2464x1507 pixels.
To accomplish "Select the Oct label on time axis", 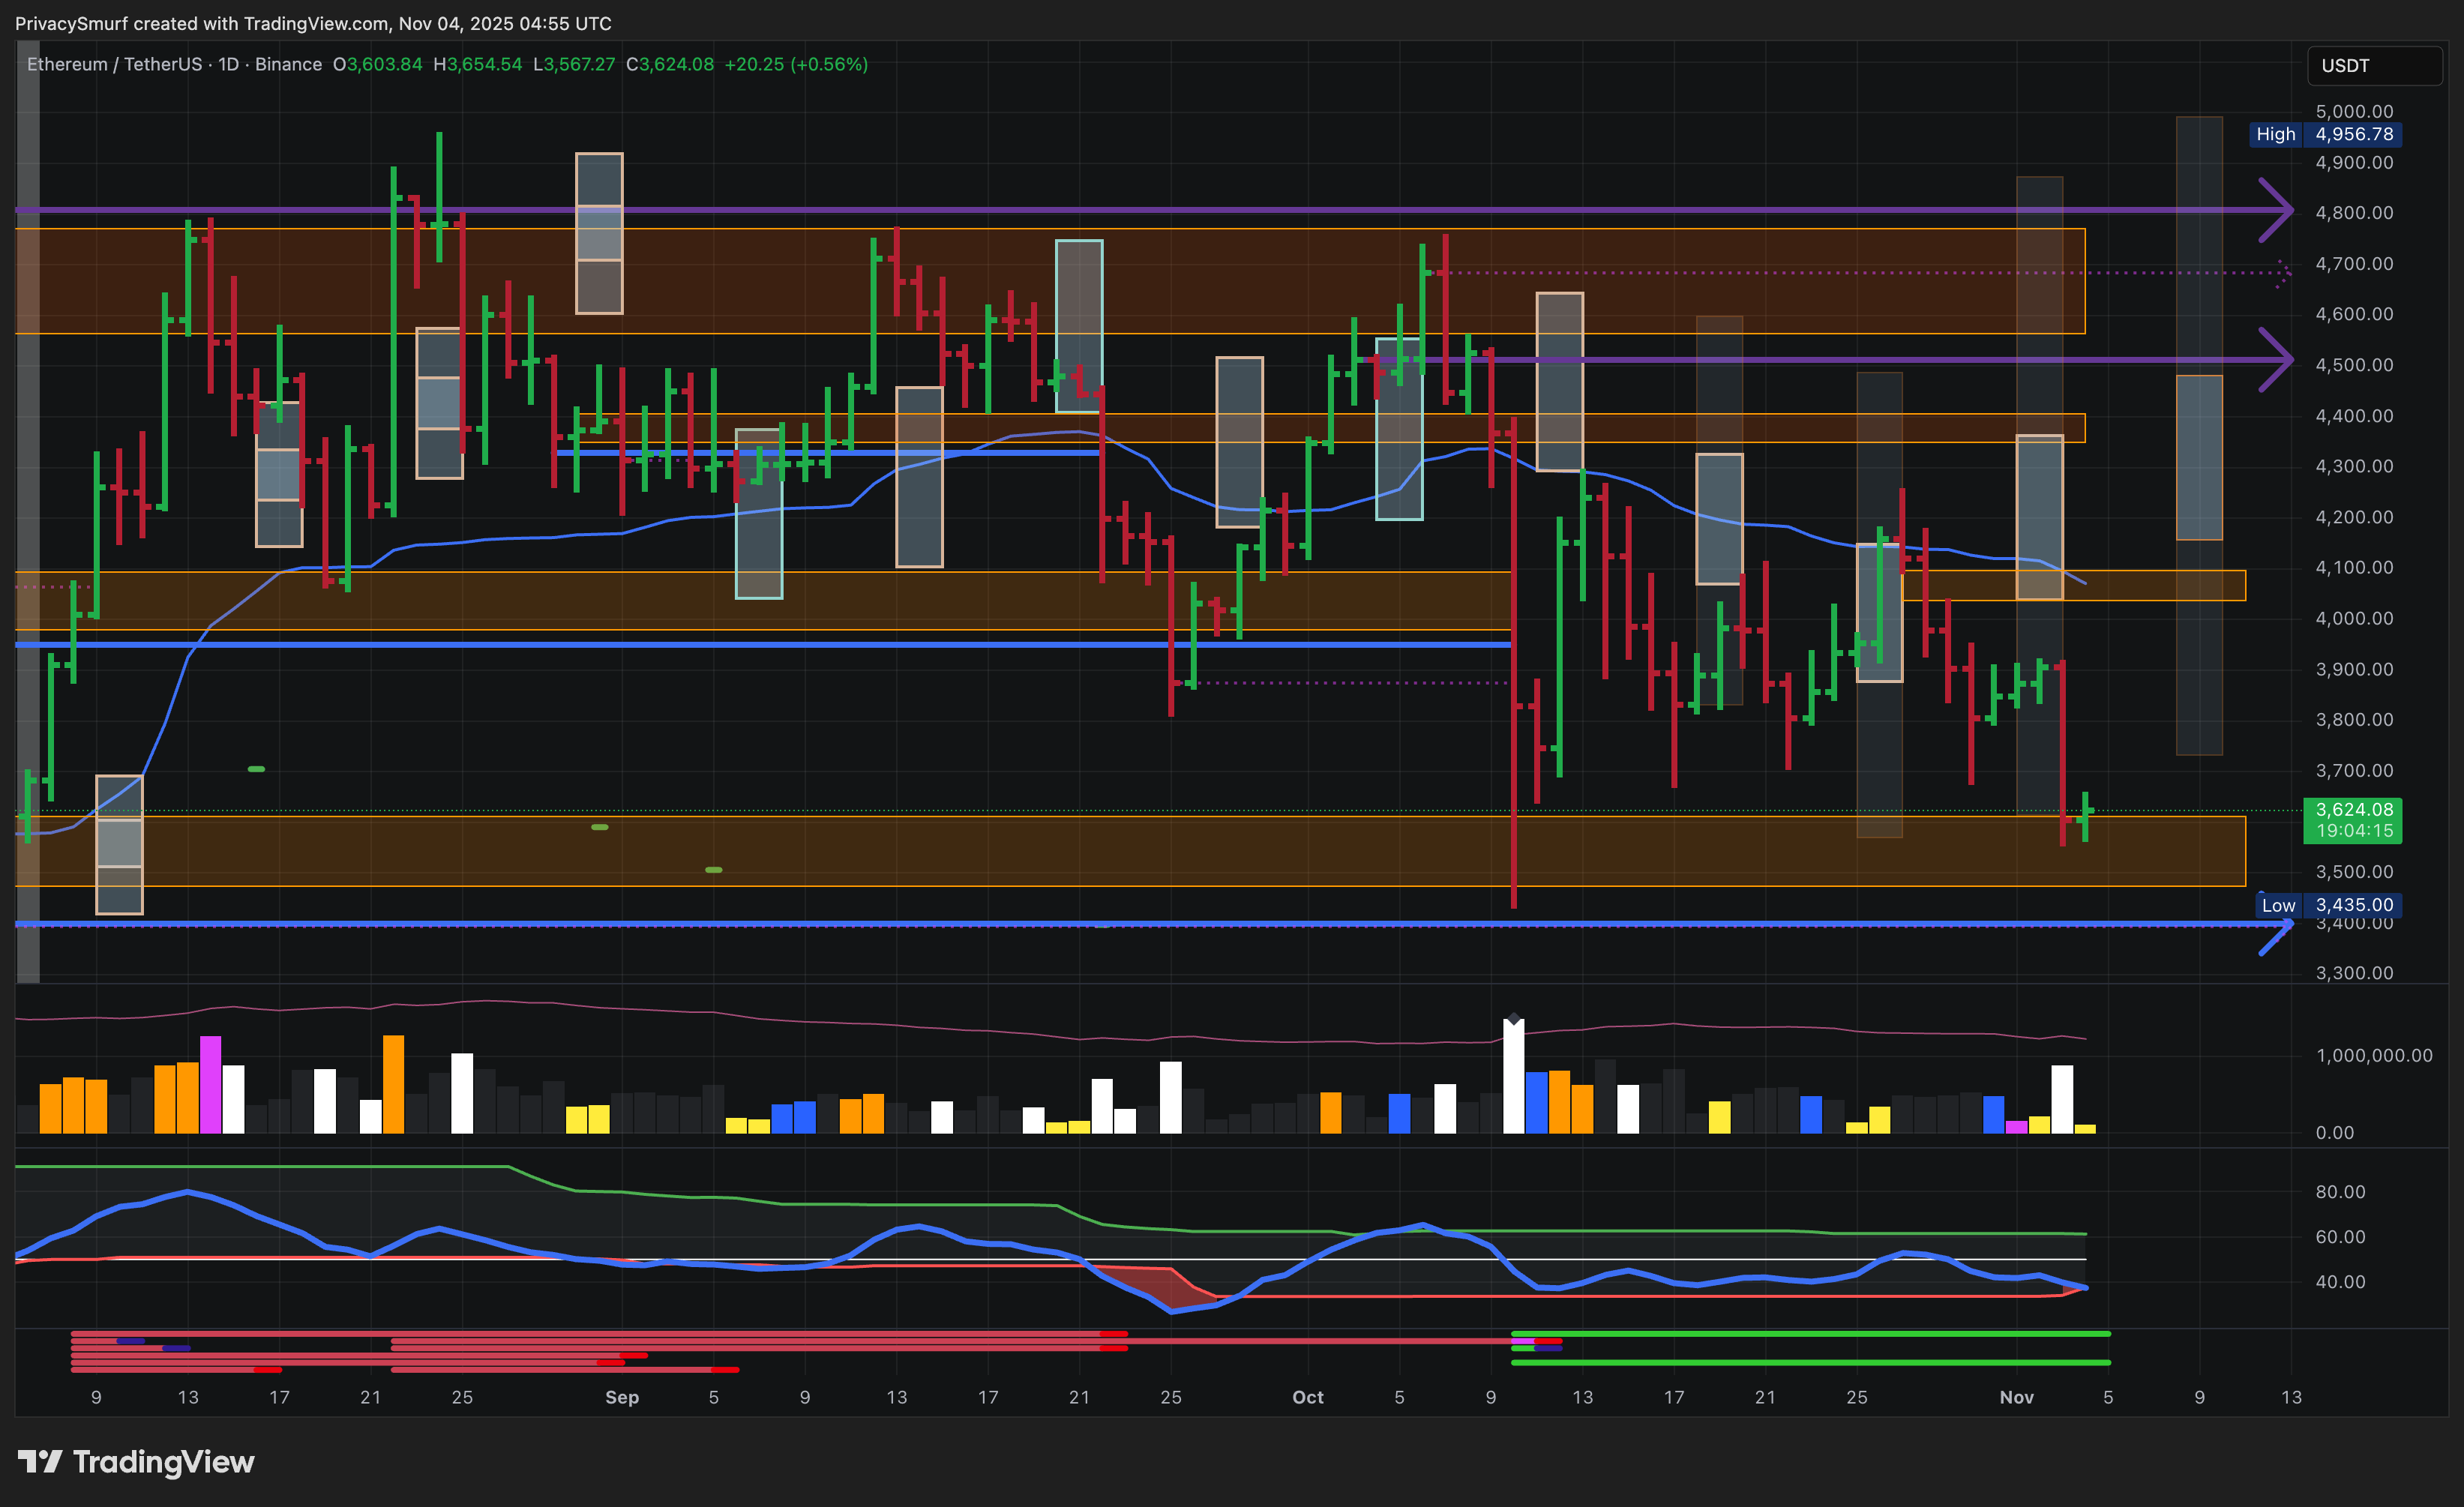I will [1307, 1397].
